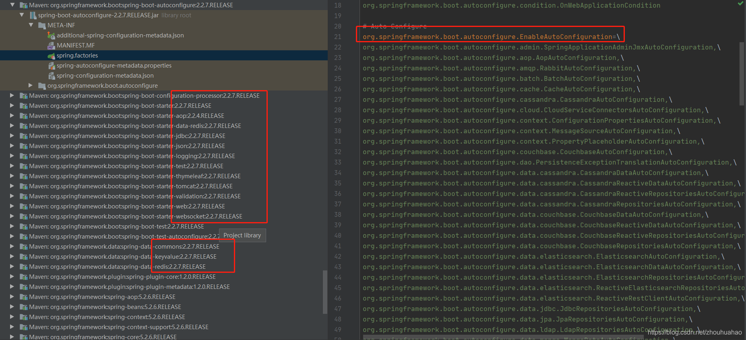Click BatchAutoConfiguration text on line 25
Image resolution: width=746 pixels, height=340 pixels.
click(x=588, y=78)
